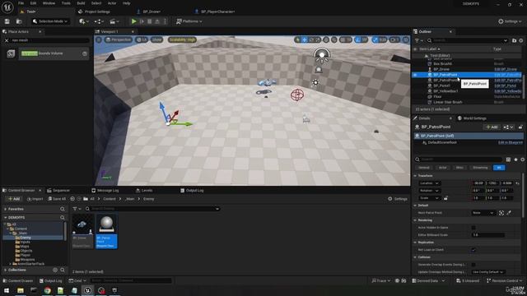Open the Outliner filter dropdown
This screenshot has height=296, width=527.
pos(419,40)
